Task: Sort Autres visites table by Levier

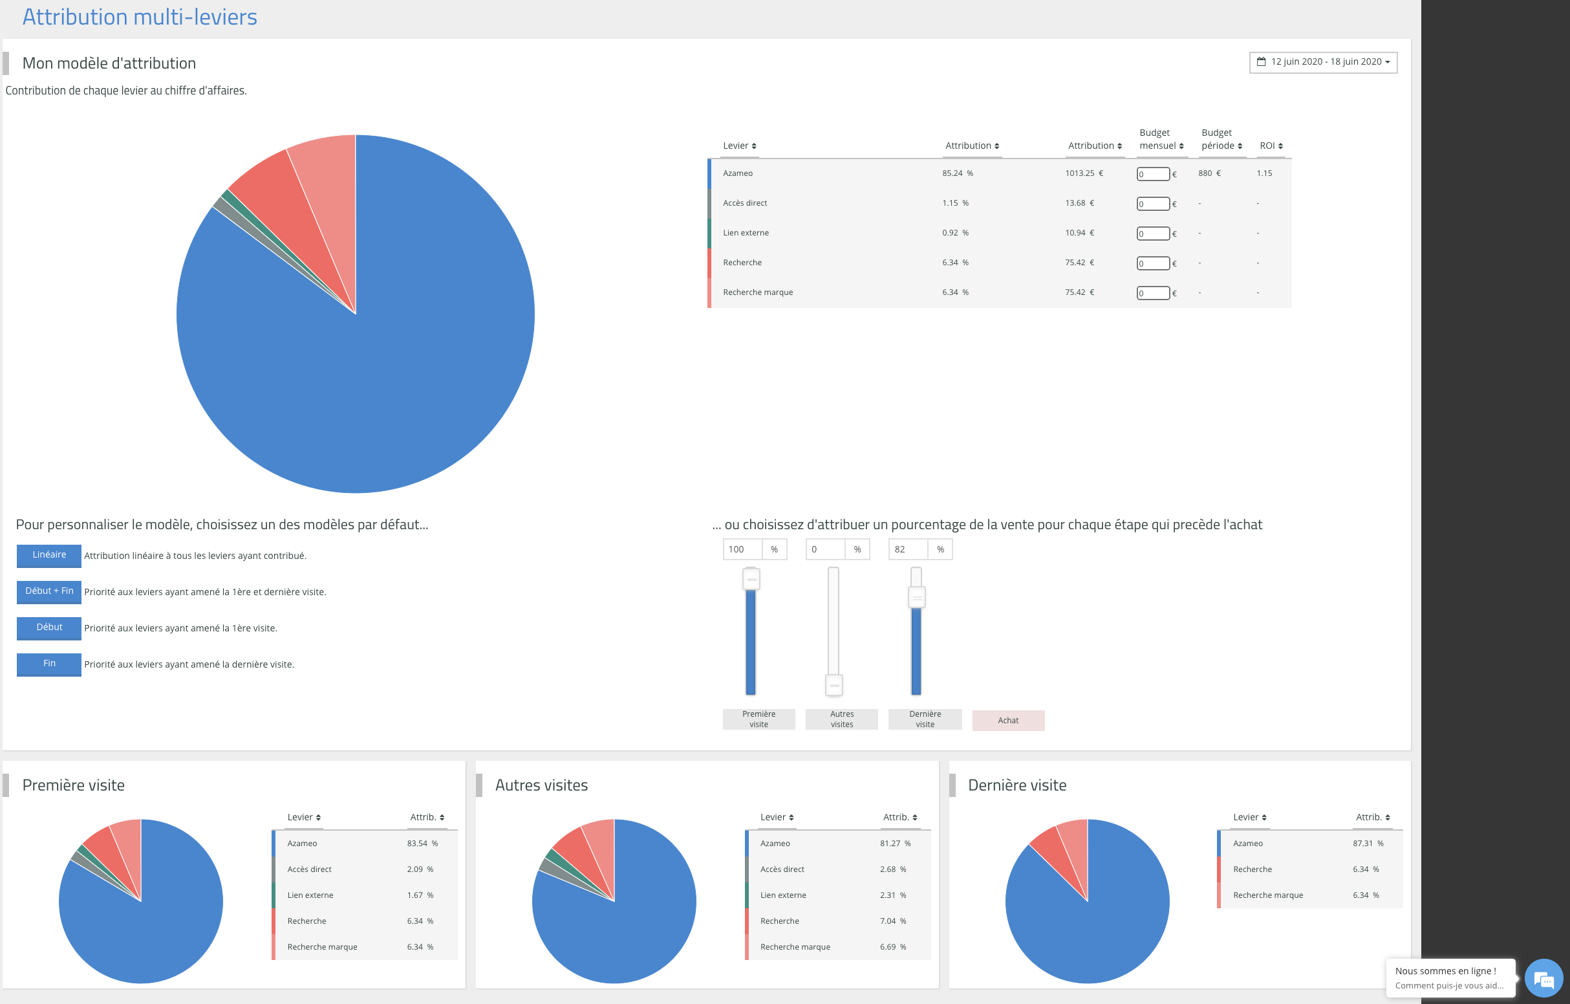Action: [777, 817]
